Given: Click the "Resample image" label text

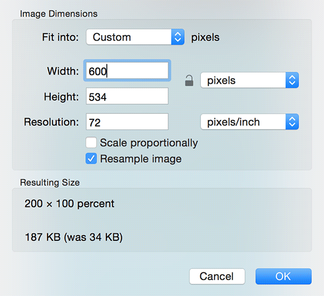Looking at the screenshot, I should pos(140,159).
